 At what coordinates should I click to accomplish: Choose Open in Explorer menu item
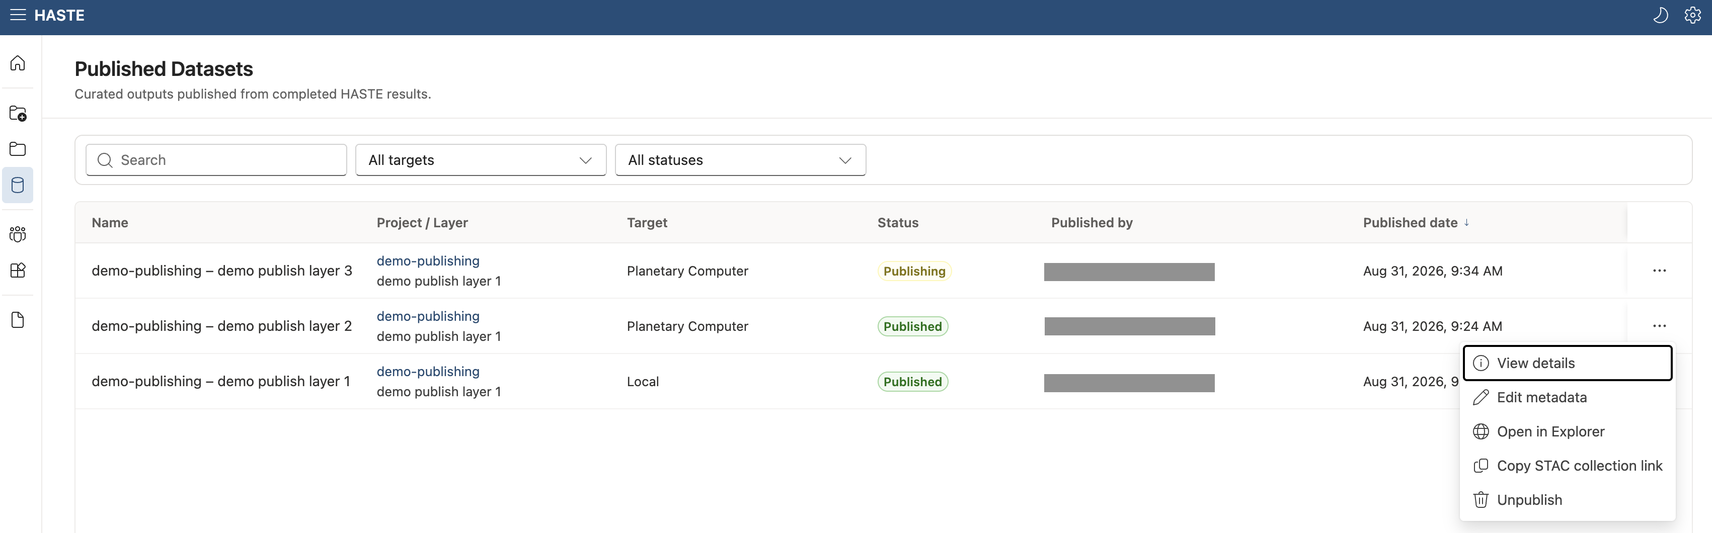[x=1567, y=431]
